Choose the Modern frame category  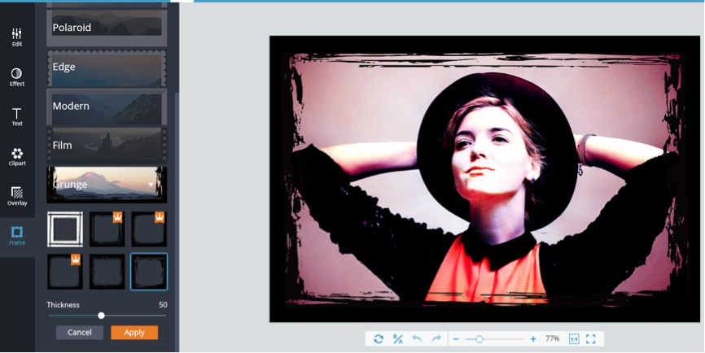(x=107, y=107)
